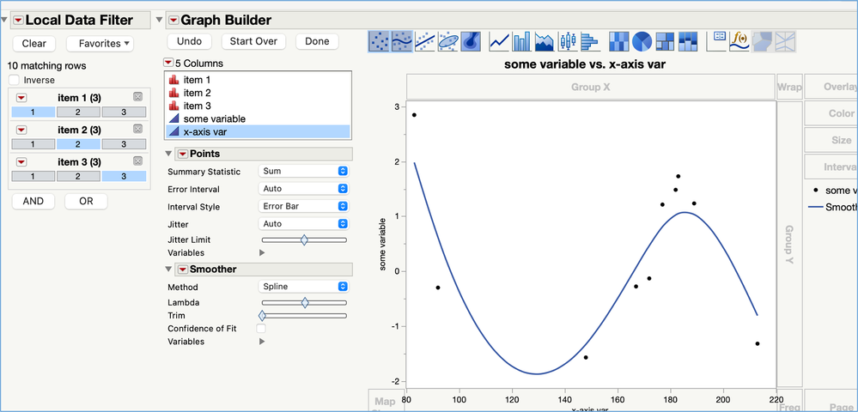Open the Graph Builder red triangle menu
Viewport: 858px width, 412px height.
click(173, 21)
